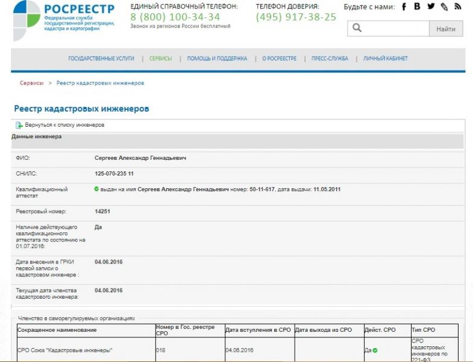Open the Twitter bird icon

[x=431, y=7]
